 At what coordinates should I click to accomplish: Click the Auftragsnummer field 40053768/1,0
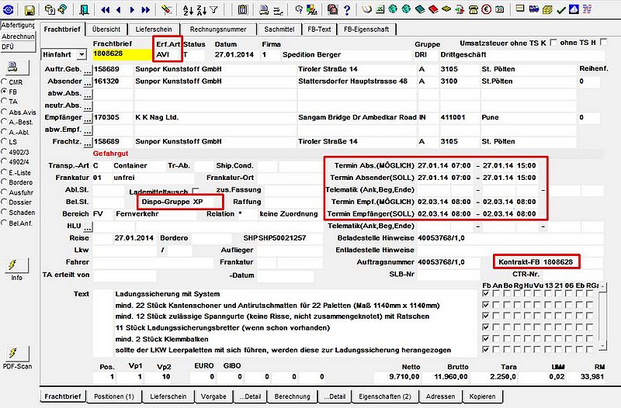point(449,262)
